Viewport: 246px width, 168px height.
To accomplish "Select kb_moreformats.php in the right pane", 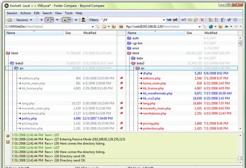I will click(x=158, y=93).
